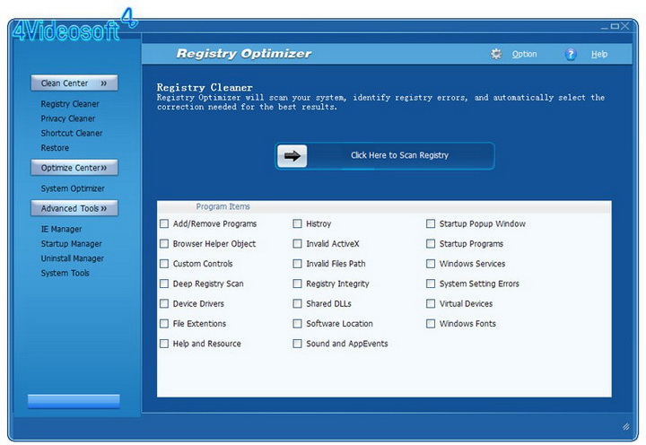Select Restore in the sidebar
The image size is (646, 445).
[55, 148]
